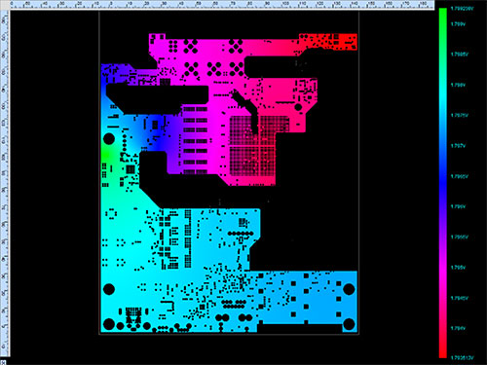Select the 1.799V legend label

(x=458, y=24)
